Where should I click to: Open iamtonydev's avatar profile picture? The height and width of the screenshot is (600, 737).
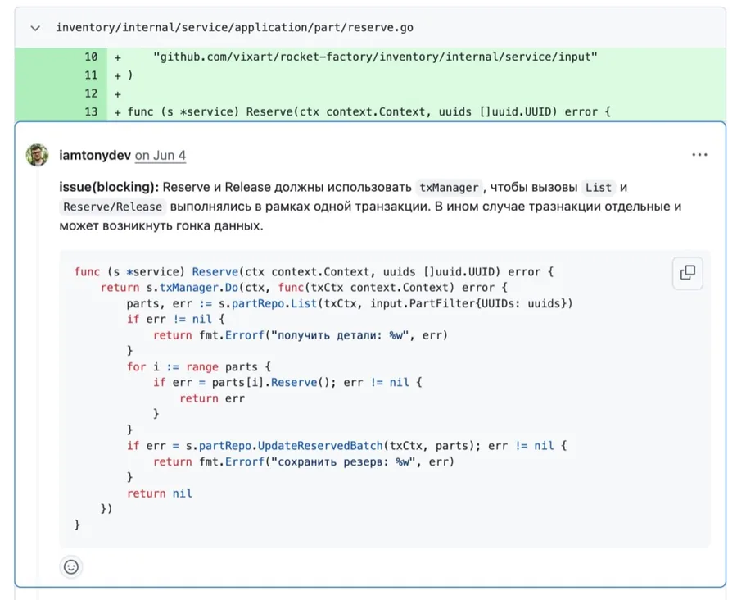point(37,155)
